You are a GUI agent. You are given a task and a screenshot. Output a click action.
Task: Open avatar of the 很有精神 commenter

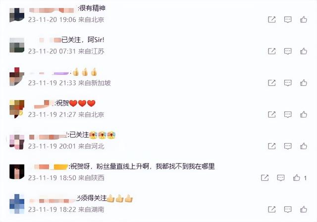point(17,14)
